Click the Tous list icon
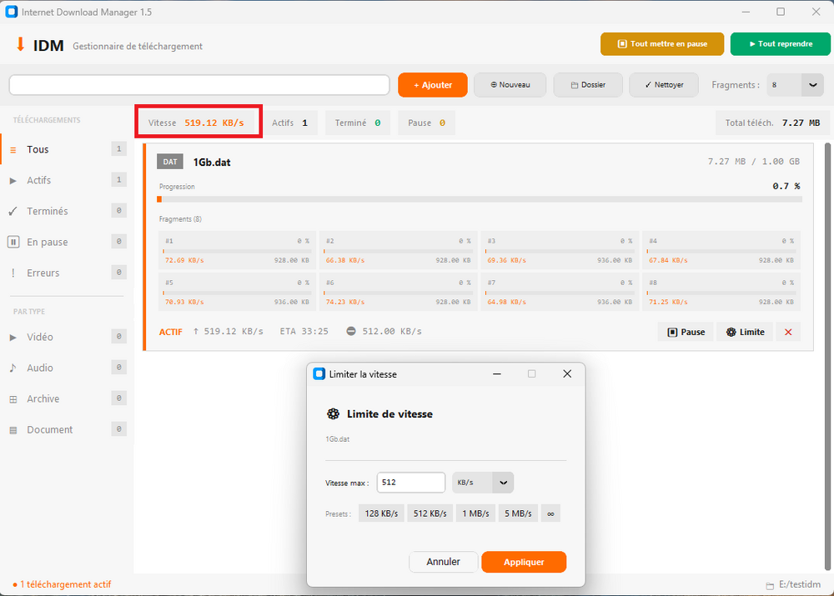 [x=13, y=150]
